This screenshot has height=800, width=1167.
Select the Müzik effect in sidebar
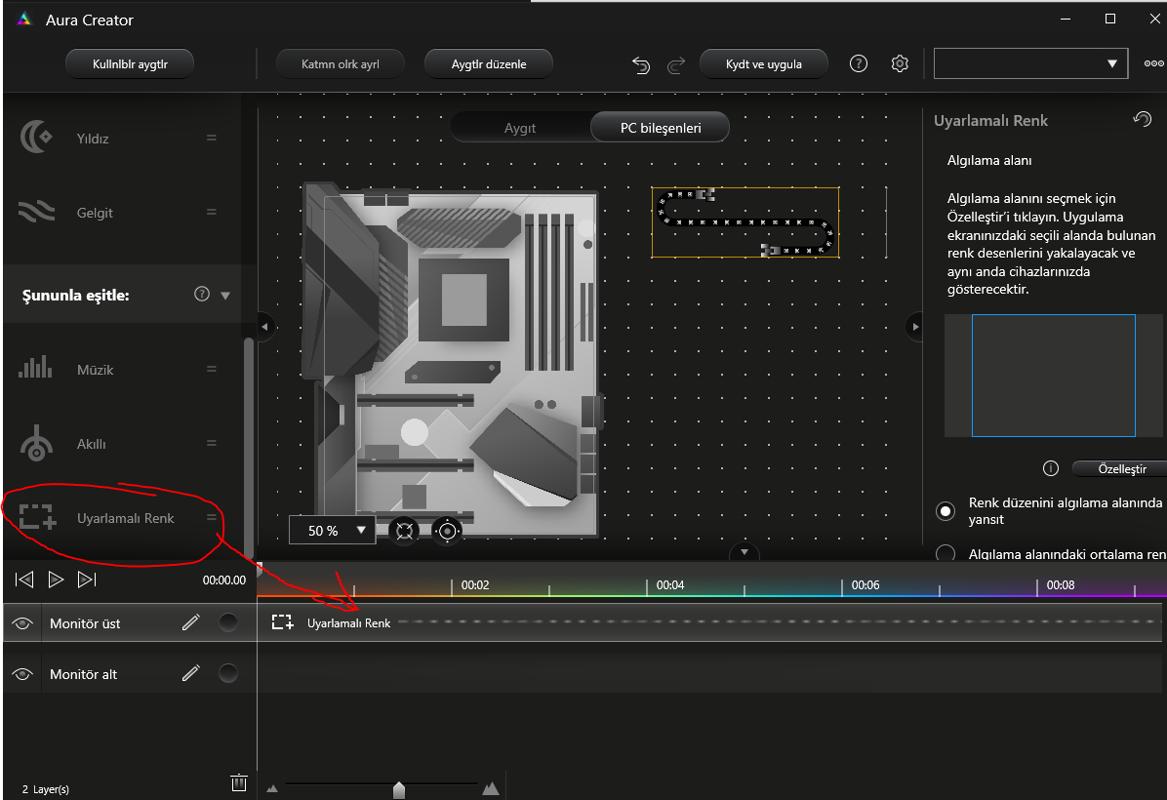[95, 370]
